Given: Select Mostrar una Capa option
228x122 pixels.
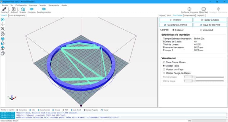Looking at the screenshot, I should tap(164, 69).
